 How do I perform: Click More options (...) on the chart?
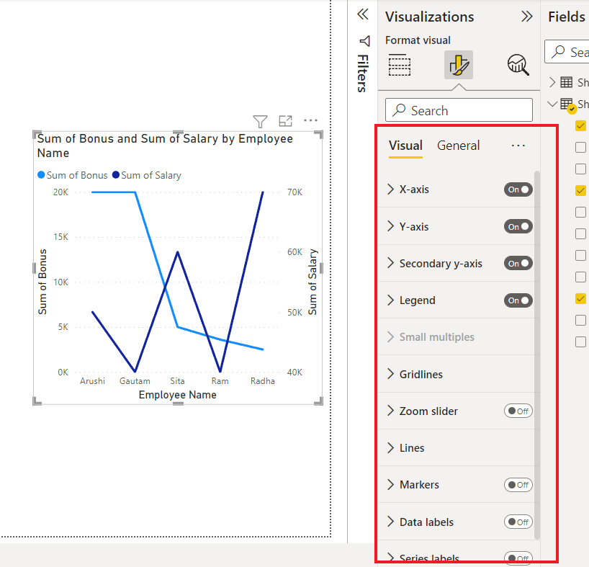[310, 121]
